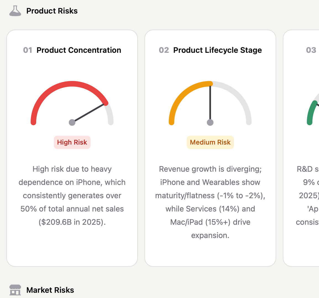Click the pivot dot of the red gauge
This screenshot has height=298, width=319.
coord(72,122)
